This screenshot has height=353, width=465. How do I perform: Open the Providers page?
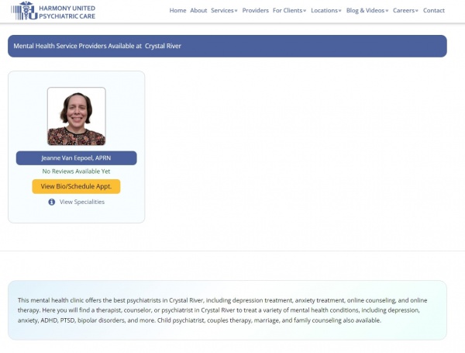pos(255,10)
